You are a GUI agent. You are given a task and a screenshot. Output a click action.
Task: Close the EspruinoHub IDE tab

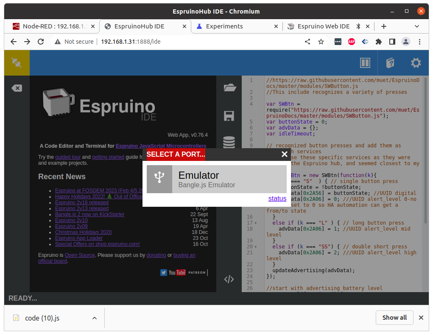tap(184, 26)
